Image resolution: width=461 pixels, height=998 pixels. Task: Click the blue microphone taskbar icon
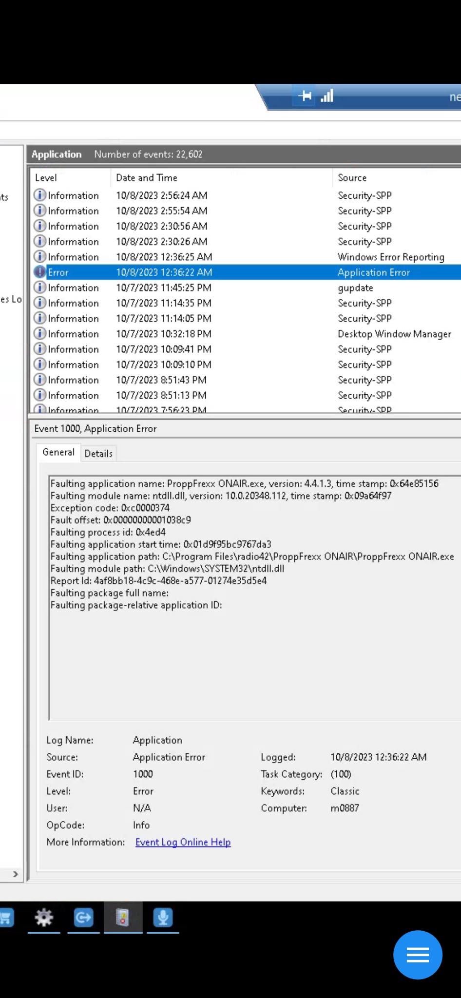tap(163, 918)
